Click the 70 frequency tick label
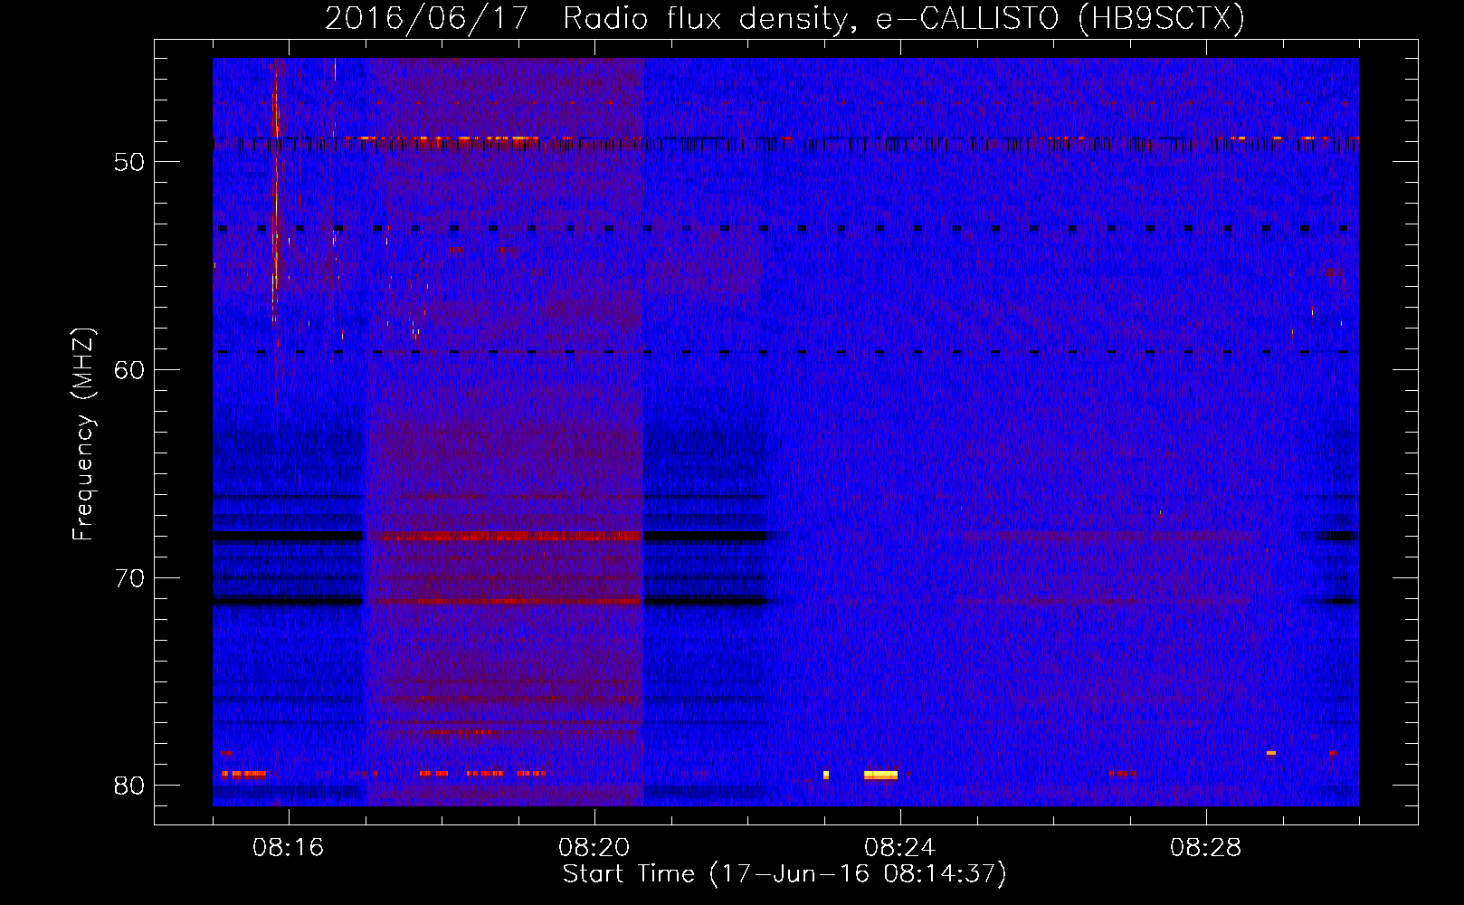The width and height of the screenshot is (1464, 905). click(129, 577)
